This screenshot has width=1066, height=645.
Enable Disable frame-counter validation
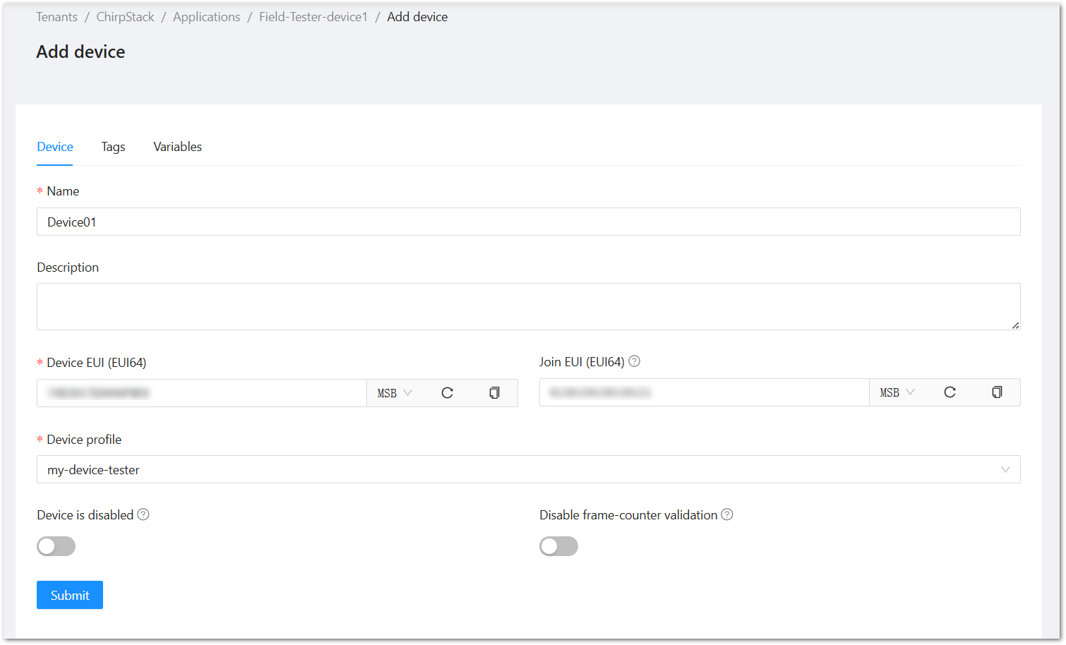pyautogui.click(x=558, y=546)
